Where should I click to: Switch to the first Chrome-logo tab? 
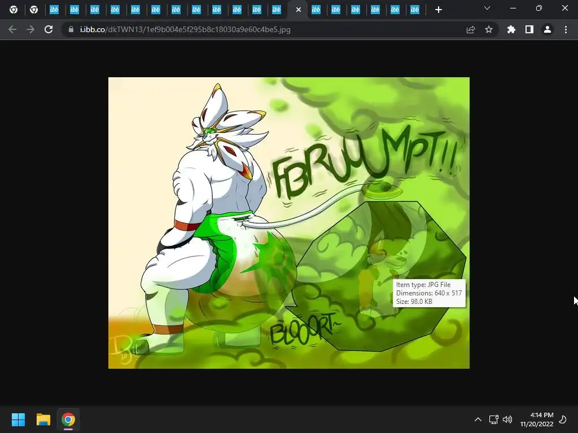14,10
